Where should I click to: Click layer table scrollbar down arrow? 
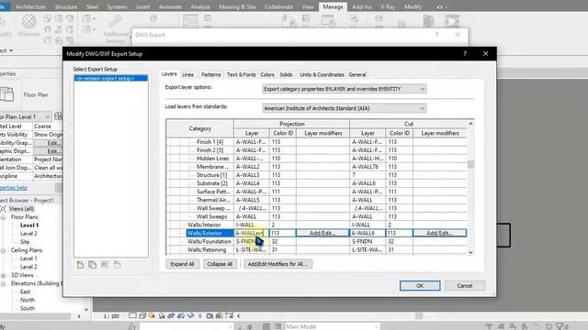coord(470,253)
